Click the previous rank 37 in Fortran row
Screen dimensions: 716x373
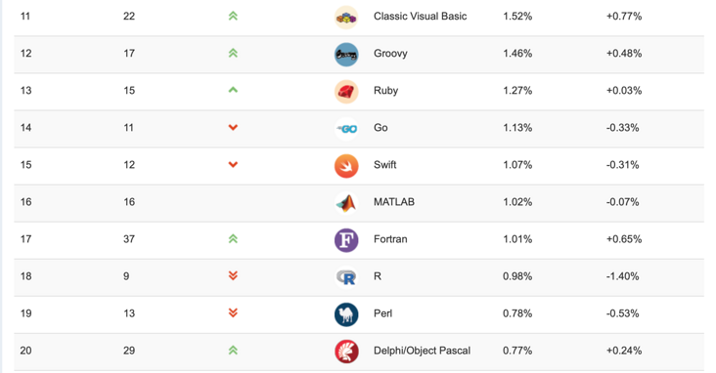click(129, 239)
